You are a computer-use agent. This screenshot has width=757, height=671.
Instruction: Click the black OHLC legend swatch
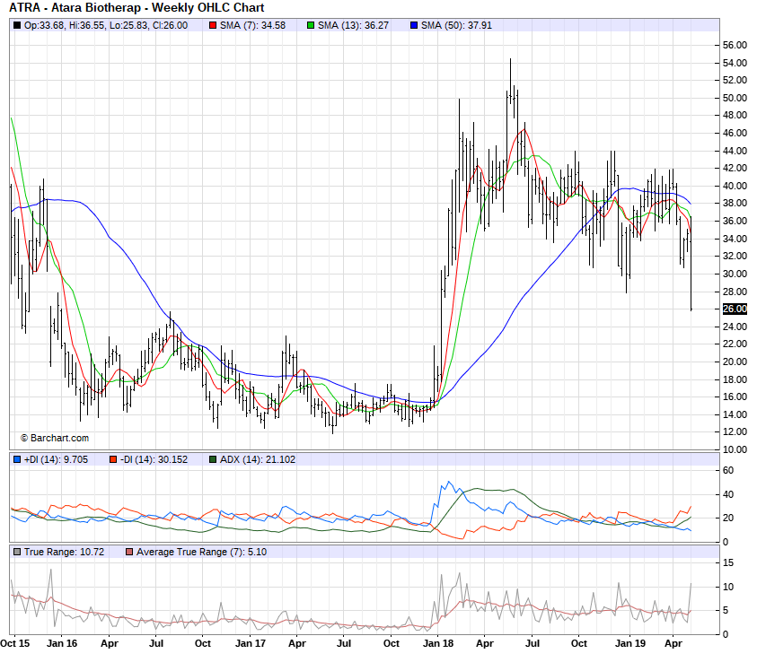click(17, 25)
